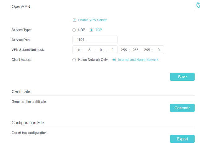This screenshot has height=148, width=200.
Task: Choose Internet and Home Network access
Action: tap(114, 60)
